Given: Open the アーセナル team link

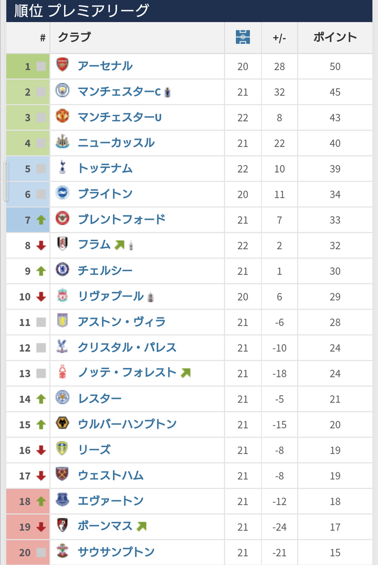Looking at the screenshot, I should point(105,66).
